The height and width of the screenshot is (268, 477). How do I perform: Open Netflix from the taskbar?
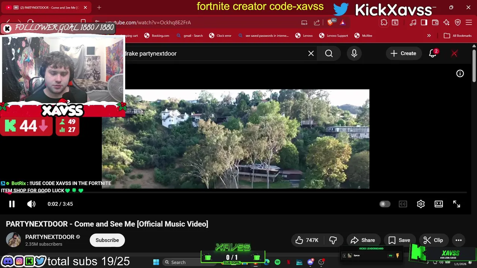tap(288, 262)
